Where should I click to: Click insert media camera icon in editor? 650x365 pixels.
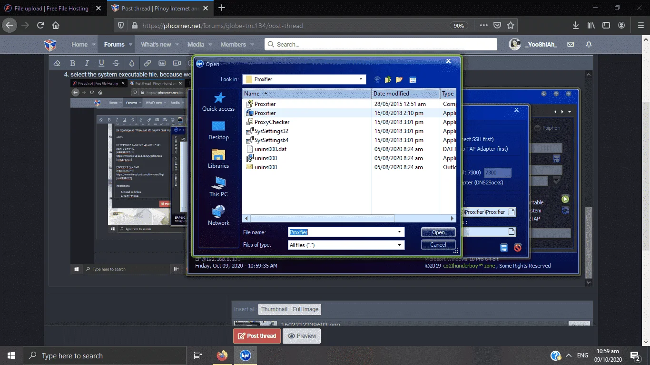click(177, 63)
